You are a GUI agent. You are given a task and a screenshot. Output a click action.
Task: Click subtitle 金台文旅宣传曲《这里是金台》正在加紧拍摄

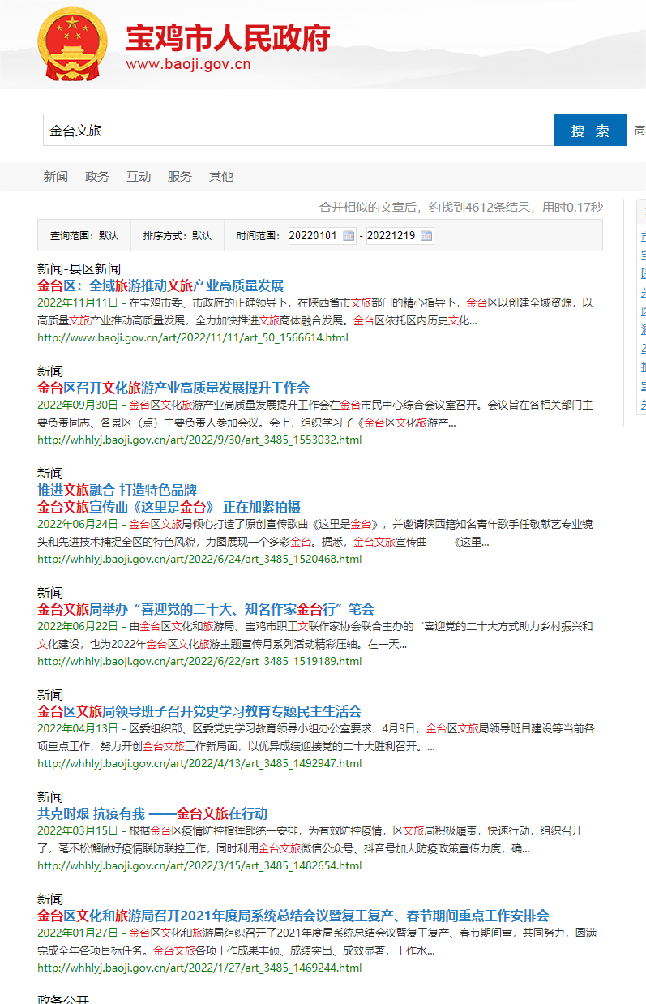(x=169, y=507)
